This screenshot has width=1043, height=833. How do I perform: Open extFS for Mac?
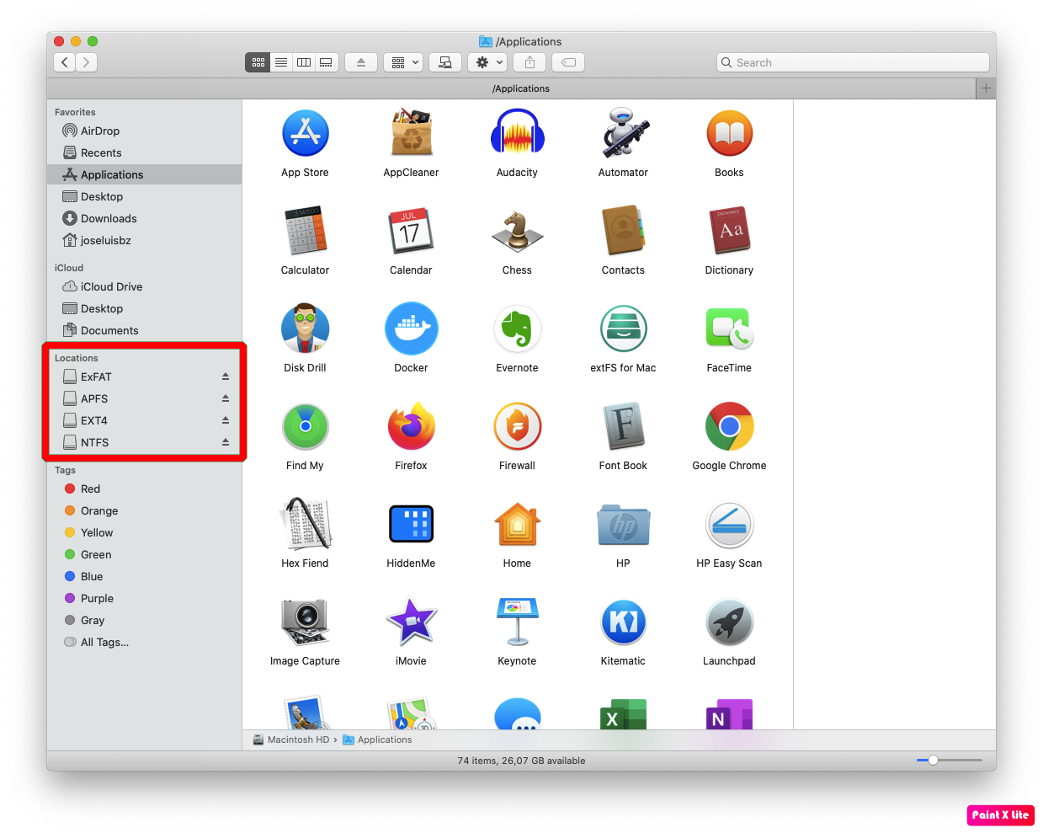click(x=623, y=328)
